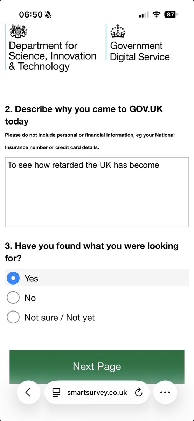Open the page settings icon beside smartsurvey.co.uk

coord(56,393)
